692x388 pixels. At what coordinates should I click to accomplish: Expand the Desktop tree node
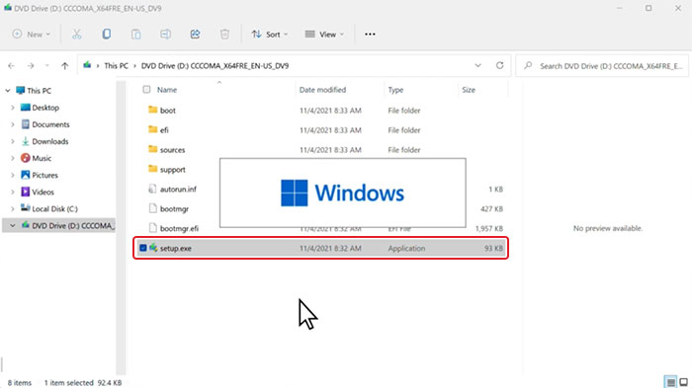tap(13, 108)
